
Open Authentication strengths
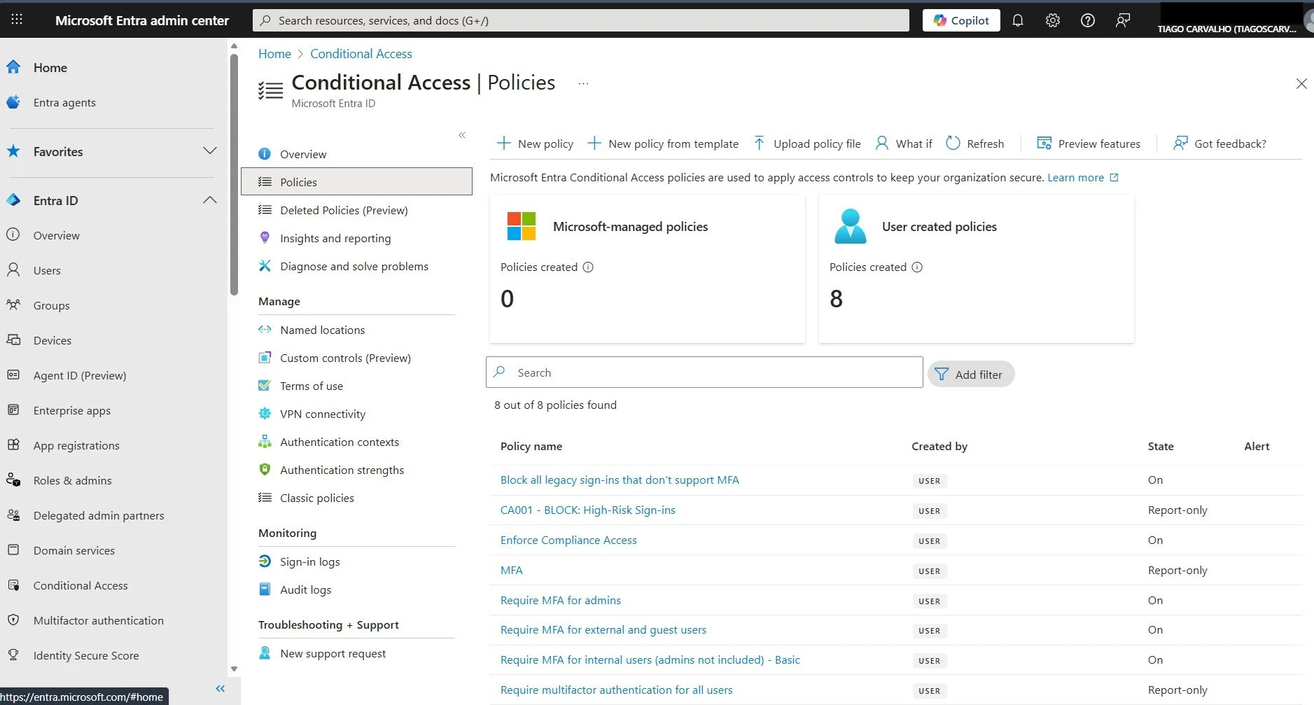pos(342,470)
